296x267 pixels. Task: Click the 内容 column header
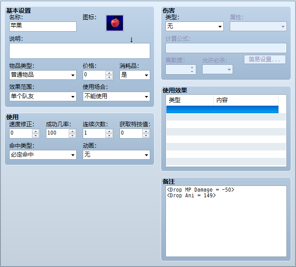coord(246,100)
